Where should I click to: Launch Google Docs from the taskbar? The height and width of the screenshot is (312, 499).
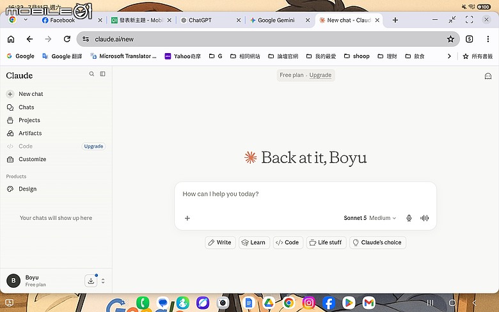pos(249,303)
